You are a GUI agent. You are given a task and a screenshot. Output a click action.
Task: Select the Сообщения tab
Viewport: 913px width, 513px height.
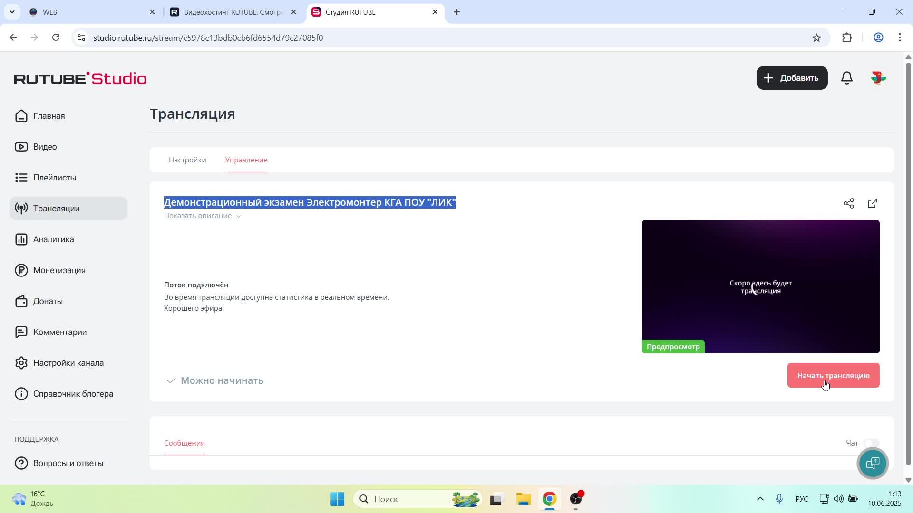click(185, 443)
